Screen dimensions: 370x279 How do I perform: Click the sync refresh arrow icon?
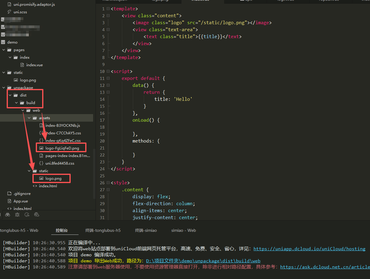pos(27,215)
